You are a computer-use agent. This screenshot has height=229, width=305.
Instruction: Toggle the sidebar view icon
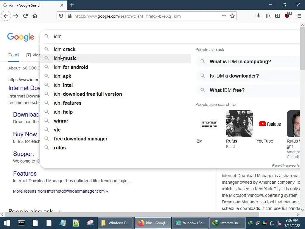(x=278, y=16)
